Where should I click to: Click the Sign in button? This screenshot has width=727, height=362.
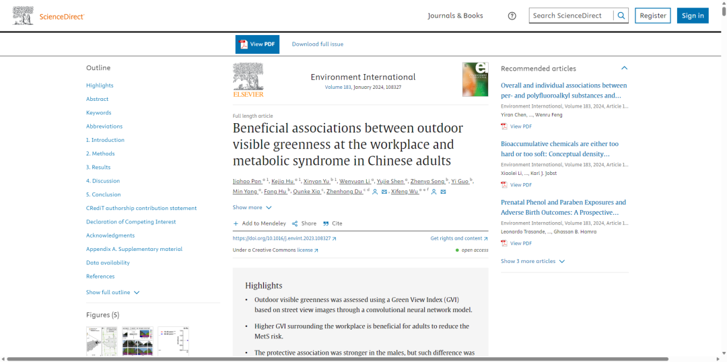[693, 15]
